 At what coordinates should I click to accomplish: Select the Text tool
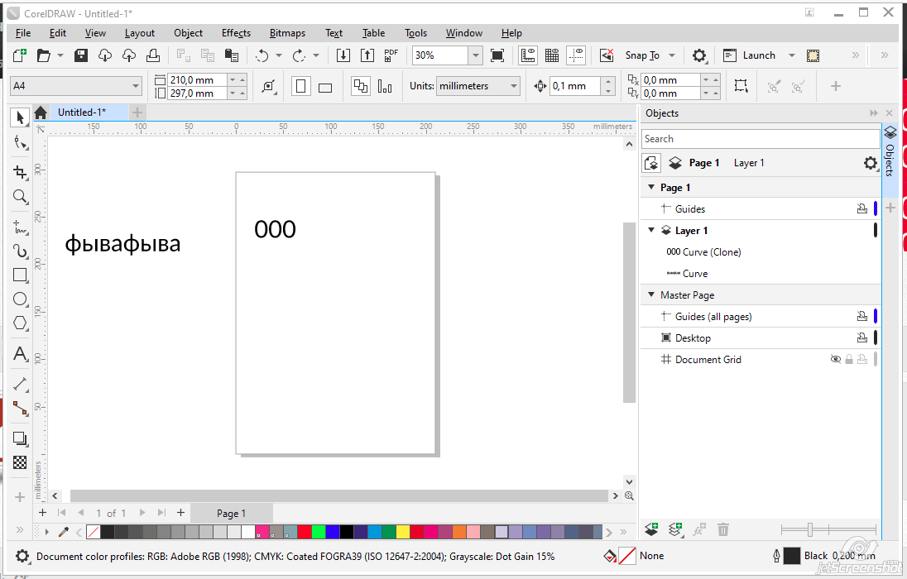pos(20,353)
